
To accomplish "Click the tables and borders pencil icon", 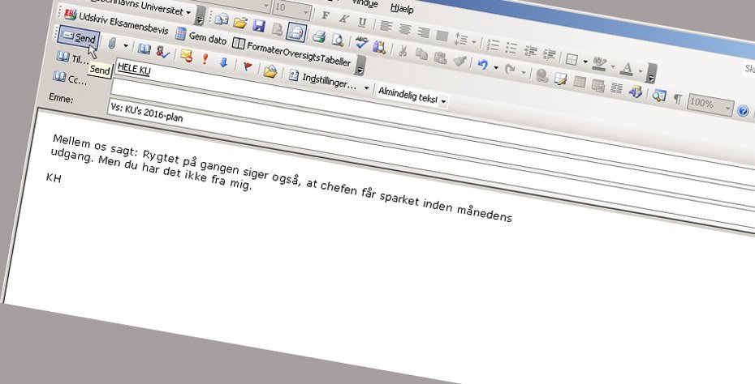I will (560, 79).
